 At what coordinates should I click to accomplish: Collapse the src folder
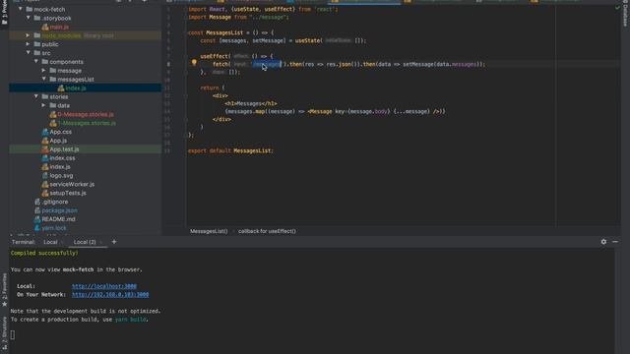point(29,52)
